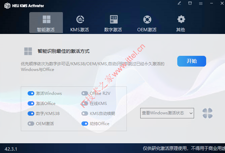
Task: Click the HEU KMS Activator cube logo
Action: click(x=7, y=6)
